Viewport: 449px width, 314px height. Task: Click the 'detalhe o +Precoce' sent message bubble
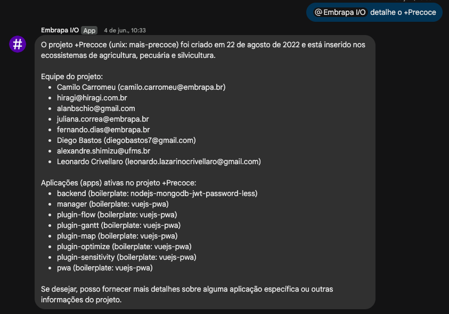click(x=374, y=12)
